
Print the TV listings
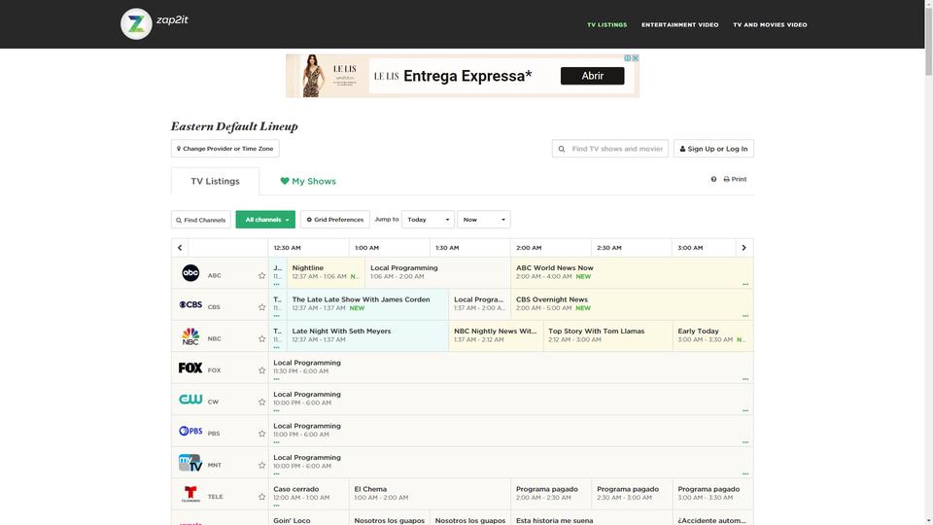[735, 179]
